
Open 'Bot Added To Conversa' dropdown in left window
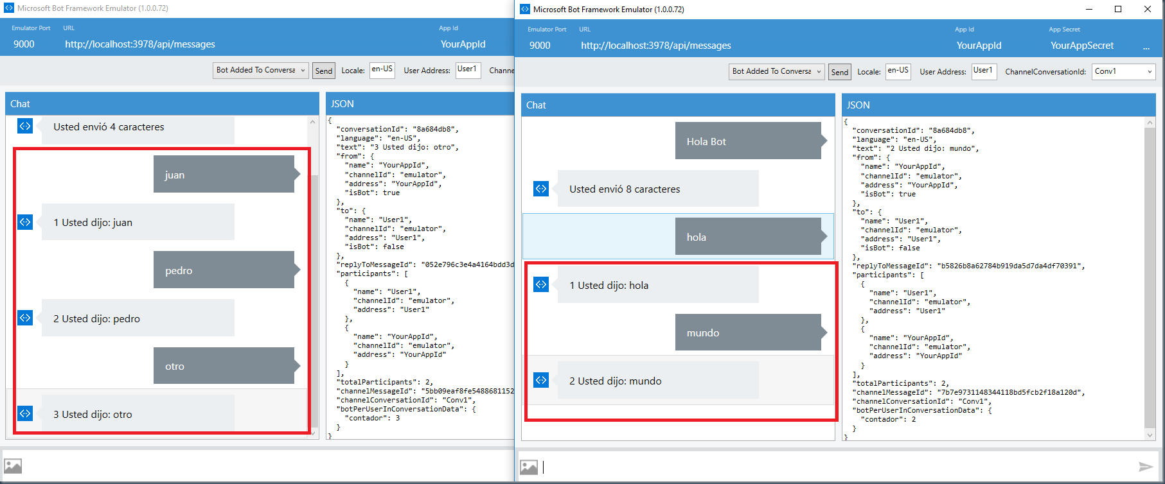click(261, 70)
